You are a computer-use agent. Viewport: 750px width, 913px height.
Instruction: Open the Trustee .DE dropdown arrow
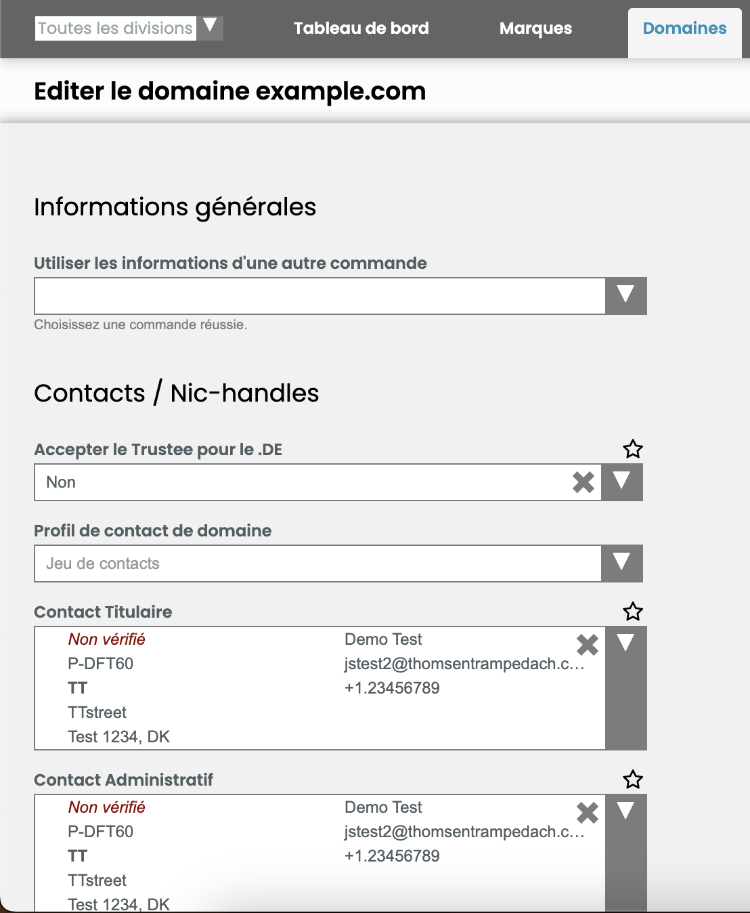(x=622, y=482)
